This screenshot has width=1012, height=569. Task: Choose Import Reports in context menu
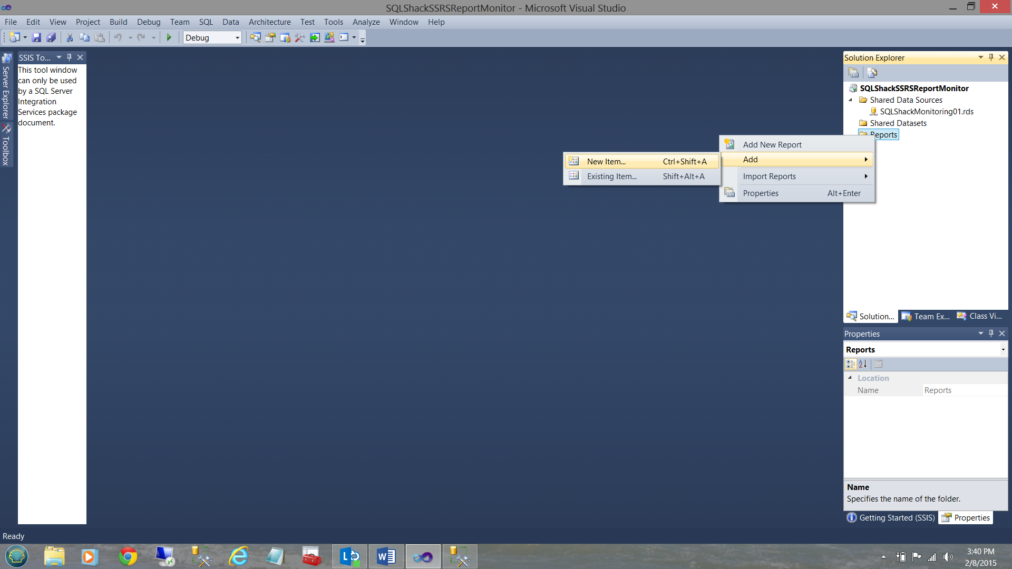pyautogui.click(x=770, y=176)
